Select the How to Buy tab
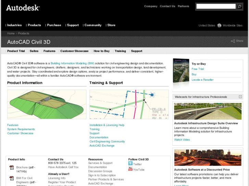Image resolution: width=249 pixels, height=186 pixels. pos(102,51)
